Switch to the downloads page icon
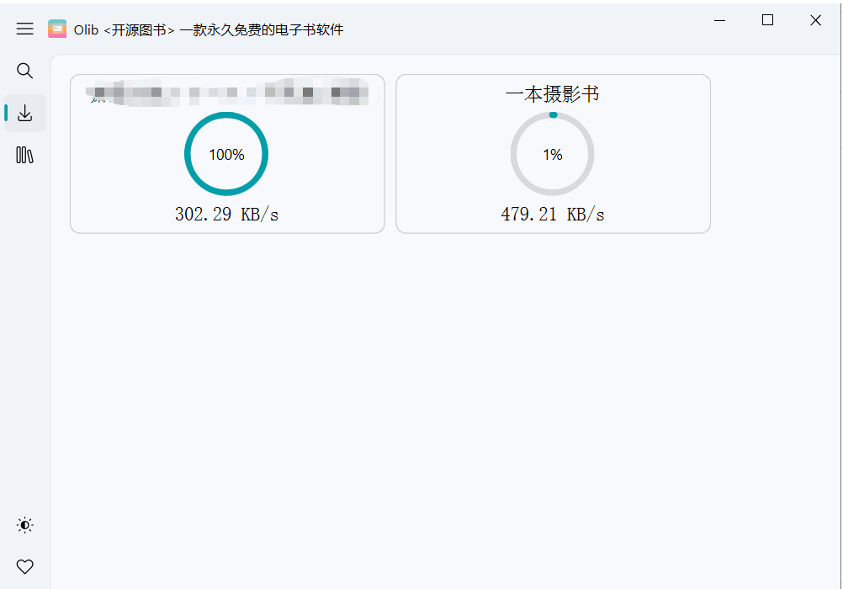Viewport: 843px width, 589px height. coord(25,113)
